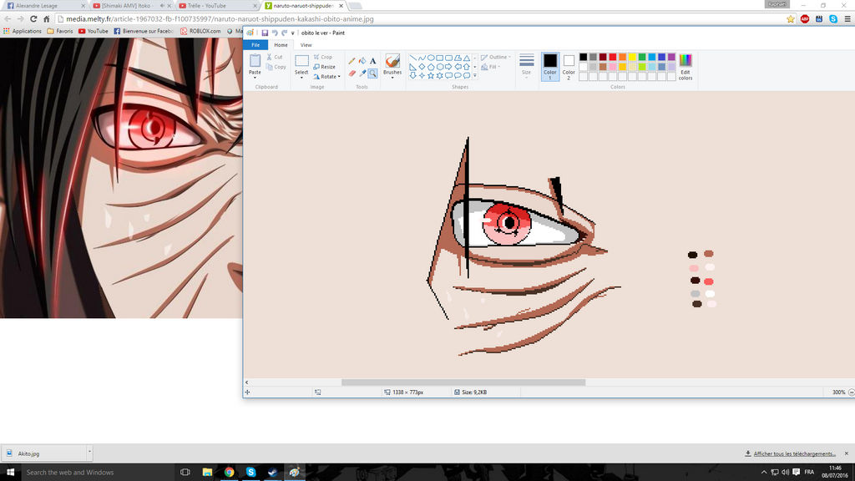Click the Chrome home icon

47,19
